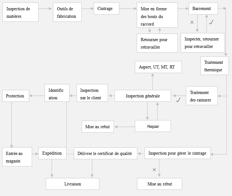Click the 'Aspect, UT, MT, RT' box

(x=158, y=67)
